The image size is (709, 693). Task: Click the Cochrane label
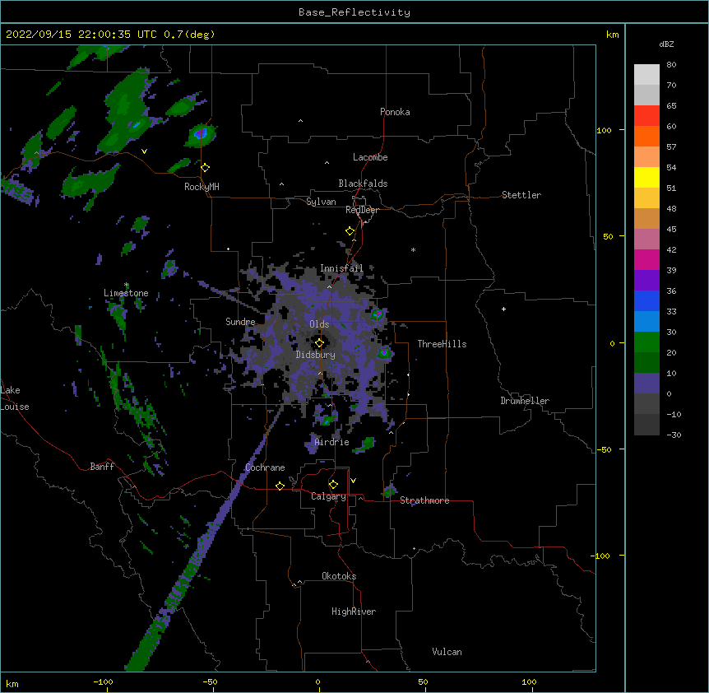pos(265,467)
